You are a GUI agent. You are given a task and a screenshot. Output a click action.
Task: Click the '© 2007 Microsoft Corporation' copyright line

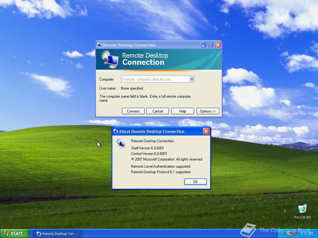pyautogui.click(x=167, y=159)
